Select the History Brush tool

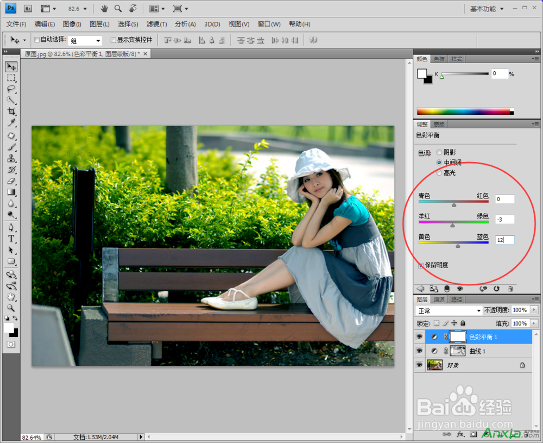(x=11, y=170)
